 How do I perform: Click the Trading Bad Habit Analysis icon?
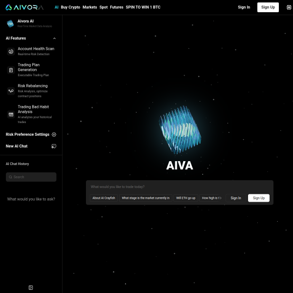pos(11,114)
